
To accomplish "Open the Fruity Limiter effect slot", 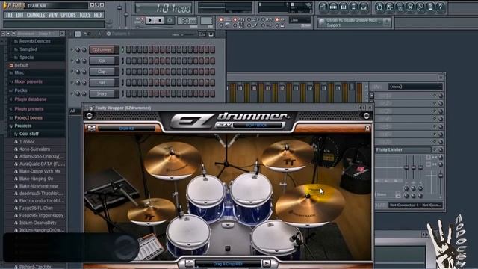I will click(403, 149).
